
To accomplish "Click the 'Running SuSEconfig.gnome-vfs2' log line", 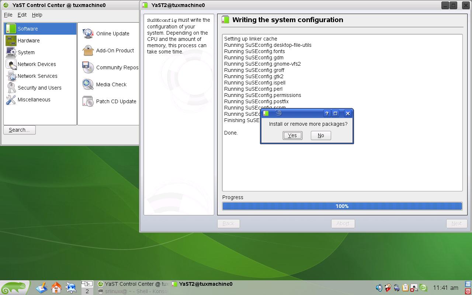I will [263, 64].
